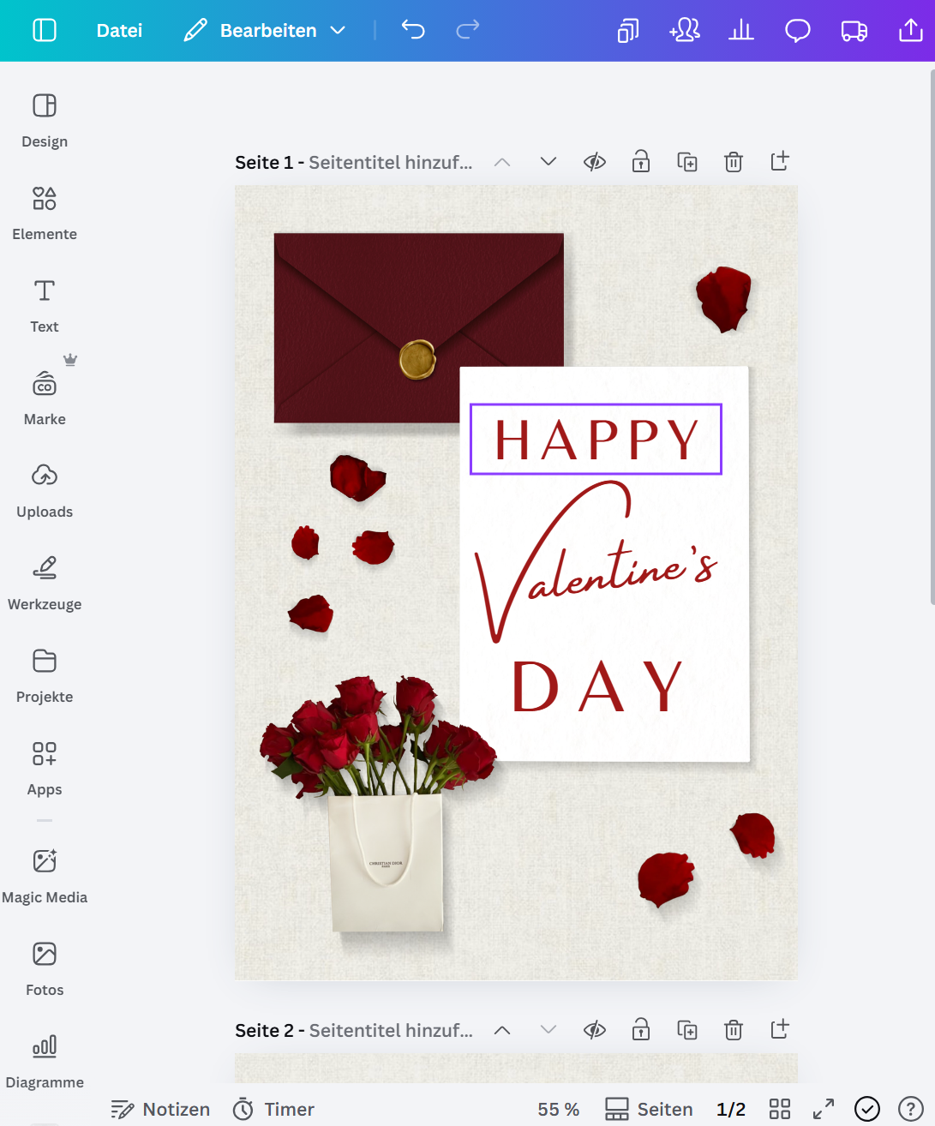Delete Seite 1 with trash icon
This screenshot has height=1126, width=935.
tap(734, 161)
